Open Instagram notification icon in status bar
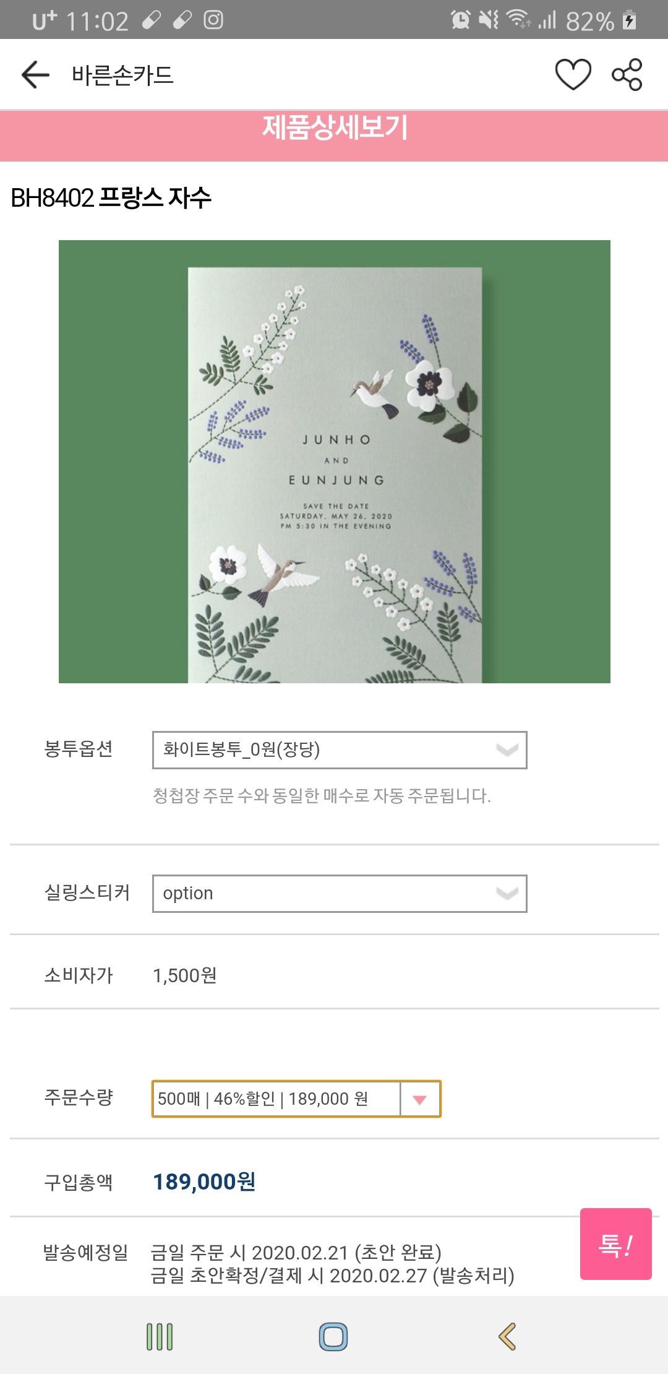The height and width of the screenshot is (1374, 668). (x=213, y=20)
